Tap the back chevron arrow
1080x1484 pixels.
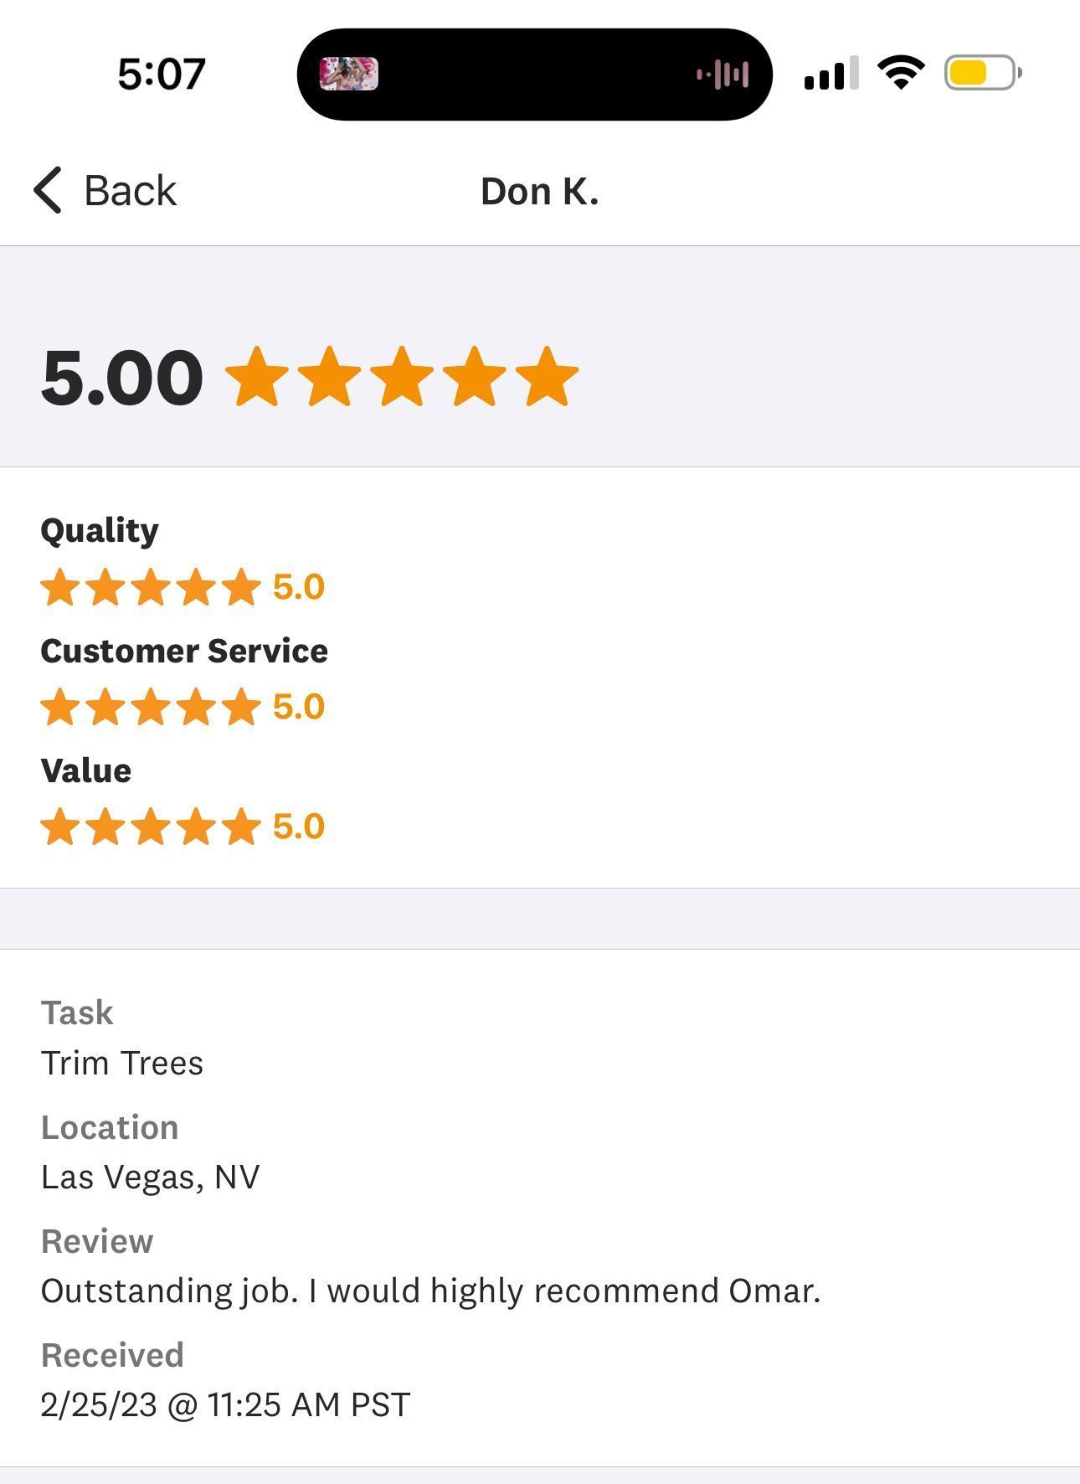(48, 190)
